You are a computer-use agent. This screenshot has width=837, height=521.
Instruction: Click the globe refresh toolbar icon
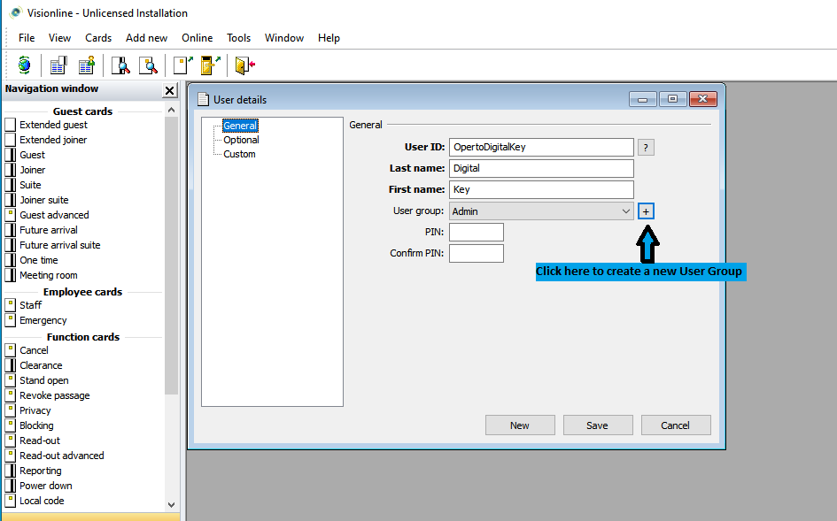(x=24, y=65)
